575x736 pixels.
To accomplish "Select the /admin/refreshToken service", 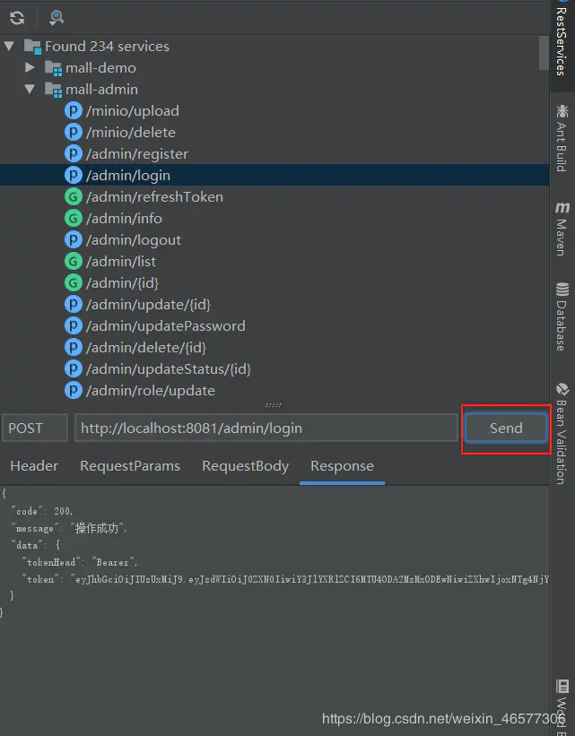I will [154, 197].
